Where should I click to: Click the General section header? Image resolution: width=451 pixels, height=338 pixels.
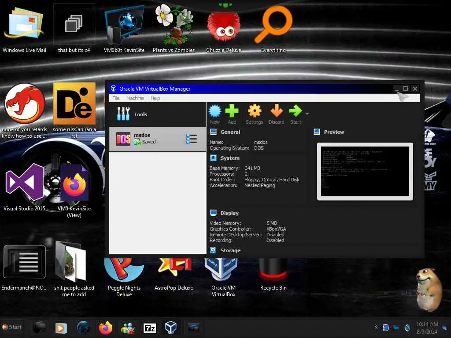point(230,132)
